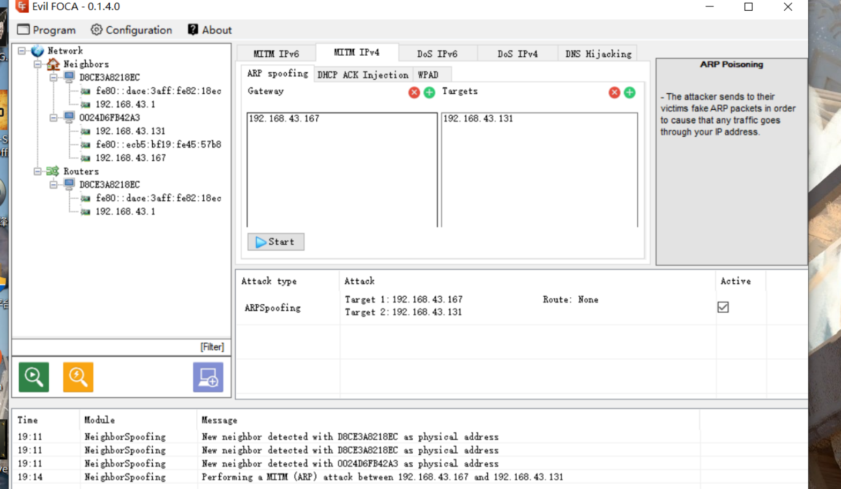Select 192.168.43.1 under Neighbors
This screenshot has height=489, width=841.
125,104
